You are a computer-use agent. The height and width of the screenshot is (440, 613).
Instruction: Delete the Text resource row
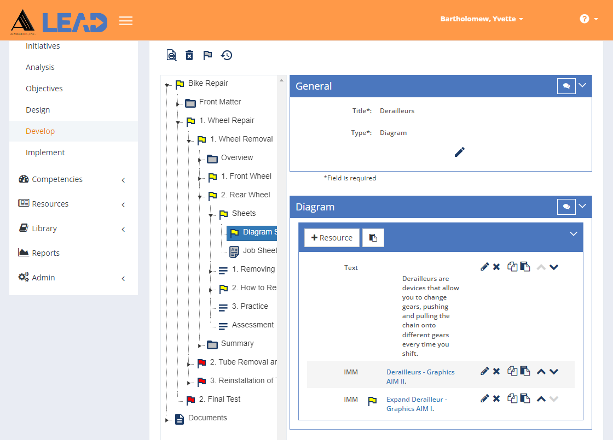[496, 267]
